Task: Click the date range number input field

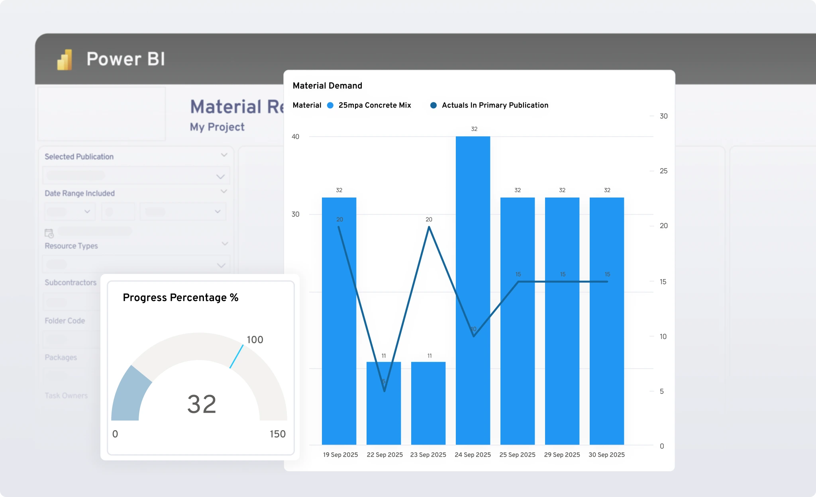Action: click(118, 212)
